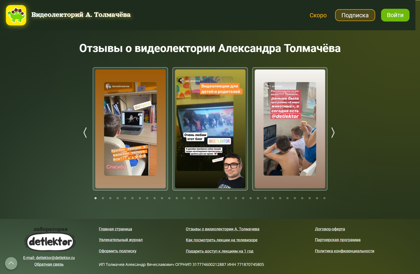Click the "Подписка" button in header
The height and width of the screenshot is (274, 420).
pyautogui.click(x=355, y=15)
